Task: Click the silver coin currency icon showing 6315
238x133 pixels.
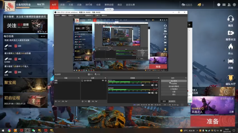Action: (x=183, y=5)
